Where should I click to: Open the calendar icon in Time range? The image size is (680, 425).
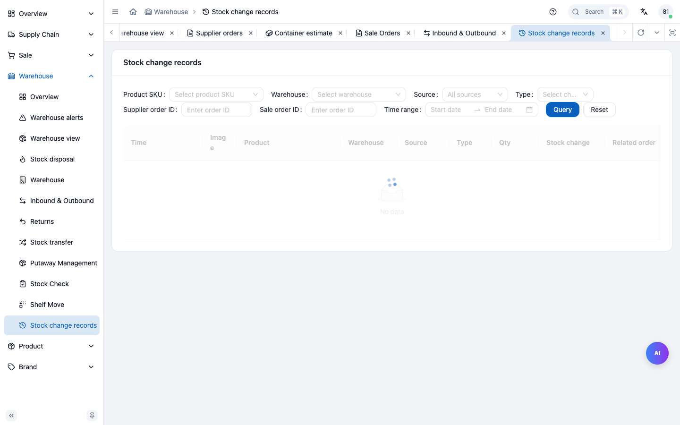529,110
